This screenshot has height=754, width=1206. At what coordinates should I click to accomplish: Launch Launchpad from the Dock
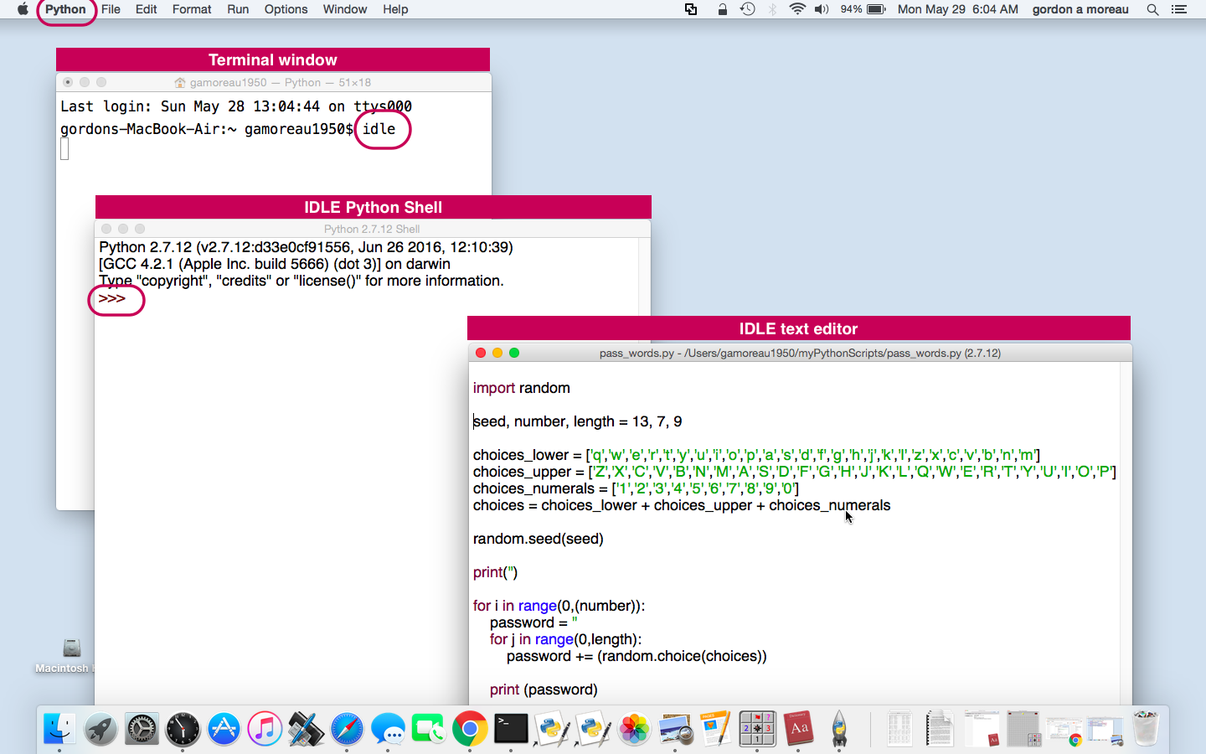pos(100,729)
